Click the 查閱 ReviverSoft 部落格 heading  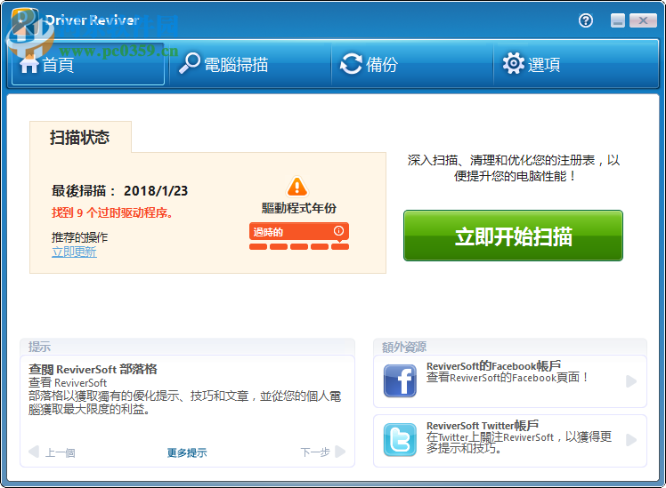(x=93, y=369)
